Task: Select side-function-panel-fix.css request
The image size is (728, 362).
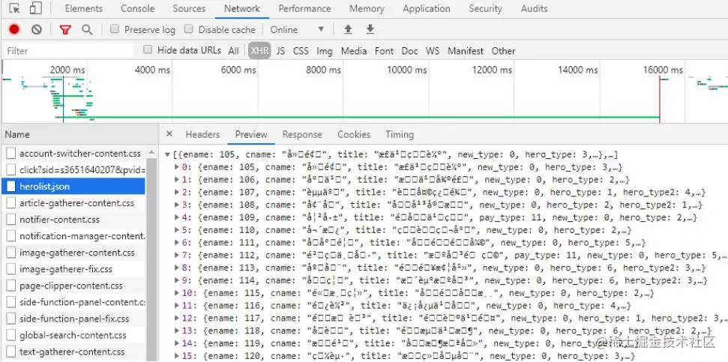Action: (x=73, y=319)
